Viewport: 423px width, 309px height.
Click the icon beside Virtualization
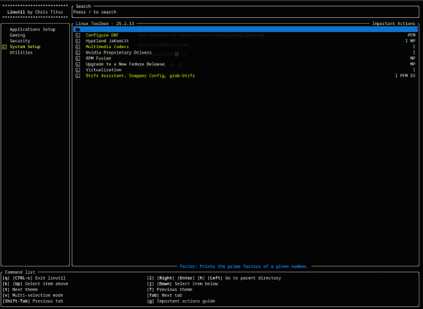tap(78, 70)
